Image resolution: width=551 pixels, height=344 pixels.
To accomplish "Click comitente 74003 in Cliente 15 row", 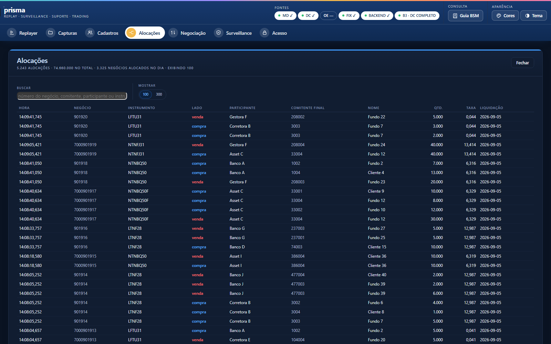I will click(297, 247).
